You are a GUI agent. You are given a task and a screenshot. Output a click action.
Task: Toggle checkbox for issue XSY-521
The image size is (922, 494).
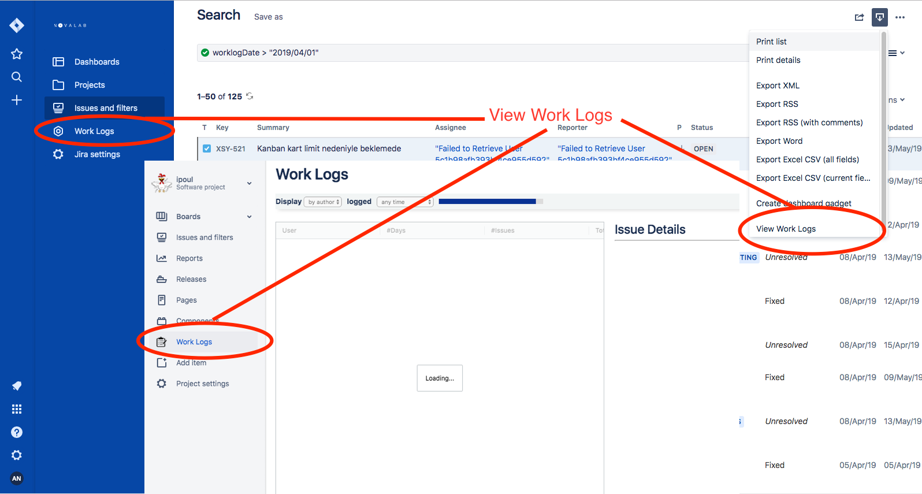pyautogui.click(x=207, y=148)
